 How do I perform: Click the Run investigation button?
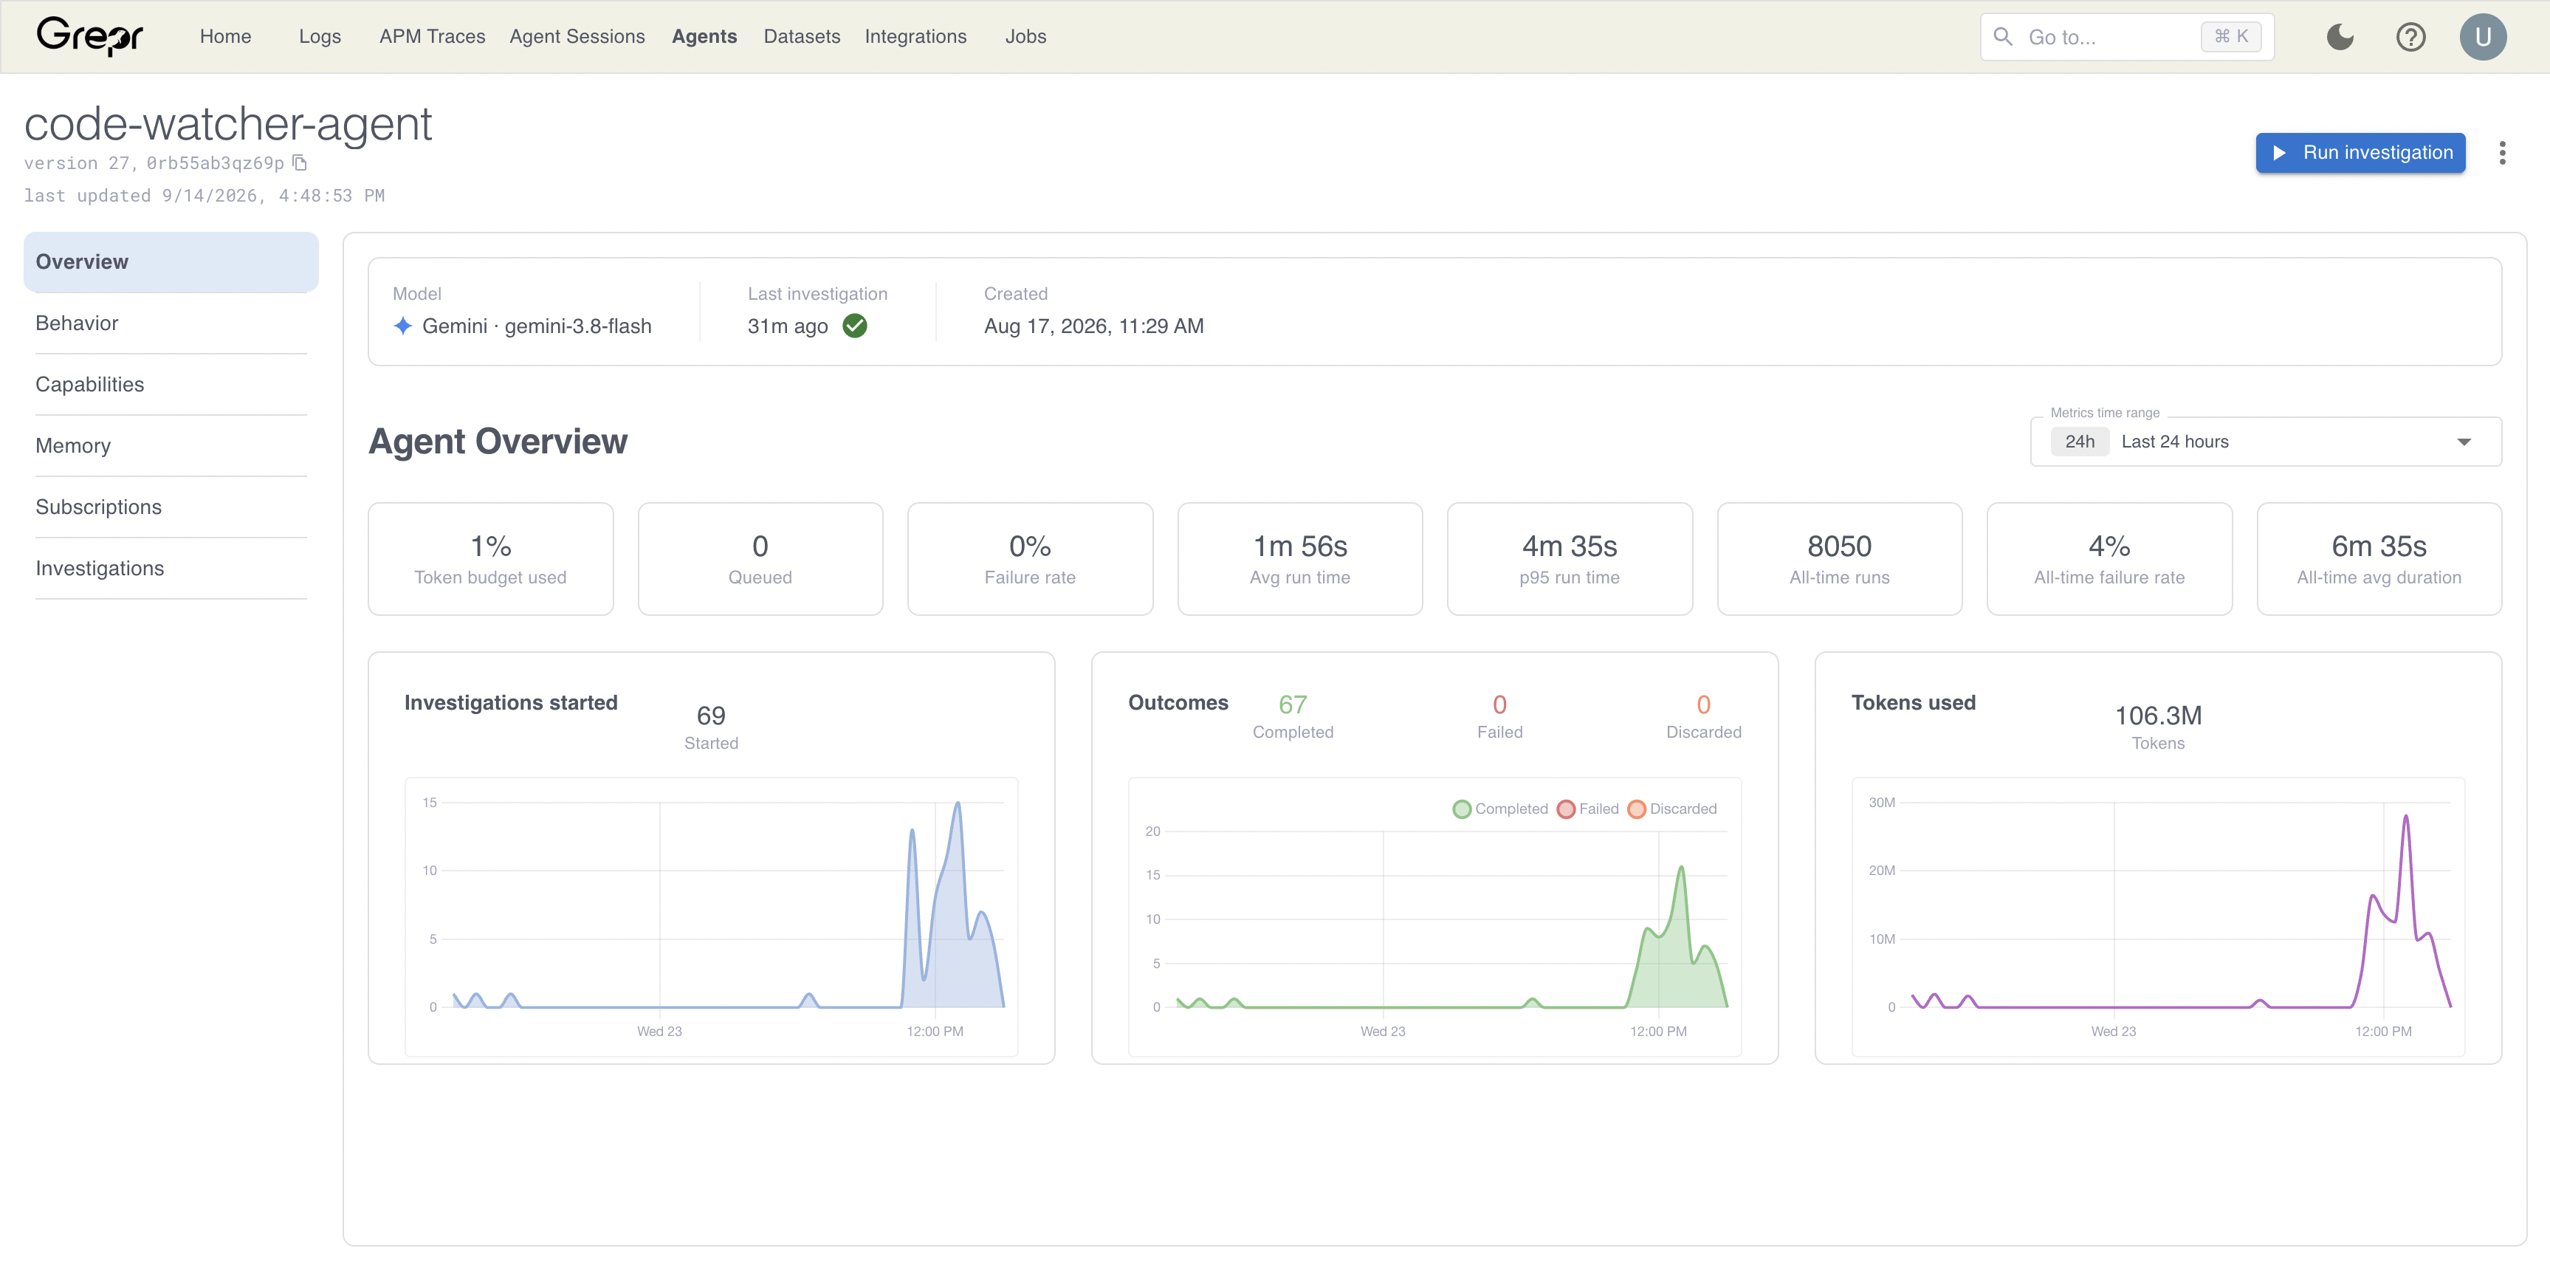pyautogui.click(x=2360, y=152)
